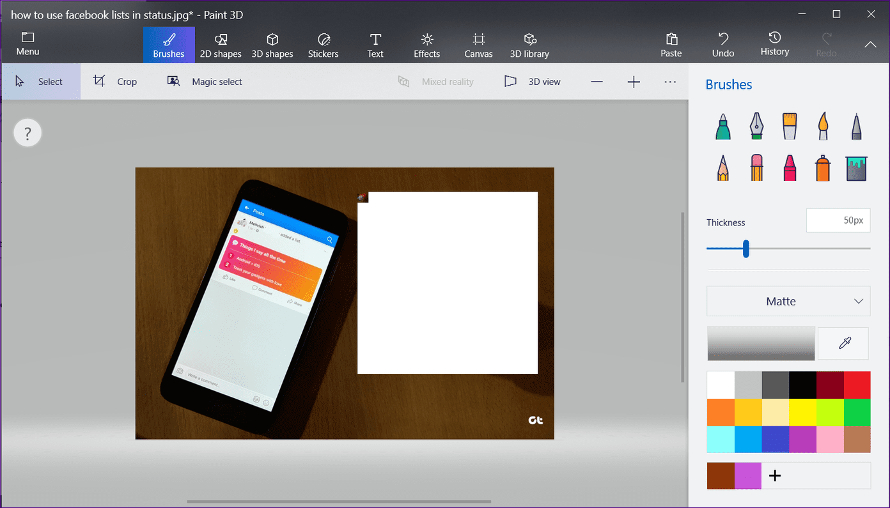Click the Thickness value field
This screenshot has width=890, height=508.
[838, 220]
